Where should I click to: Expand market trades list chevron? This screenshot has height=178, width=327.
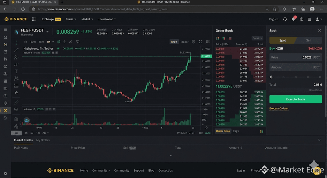click(x=171, y=155)
